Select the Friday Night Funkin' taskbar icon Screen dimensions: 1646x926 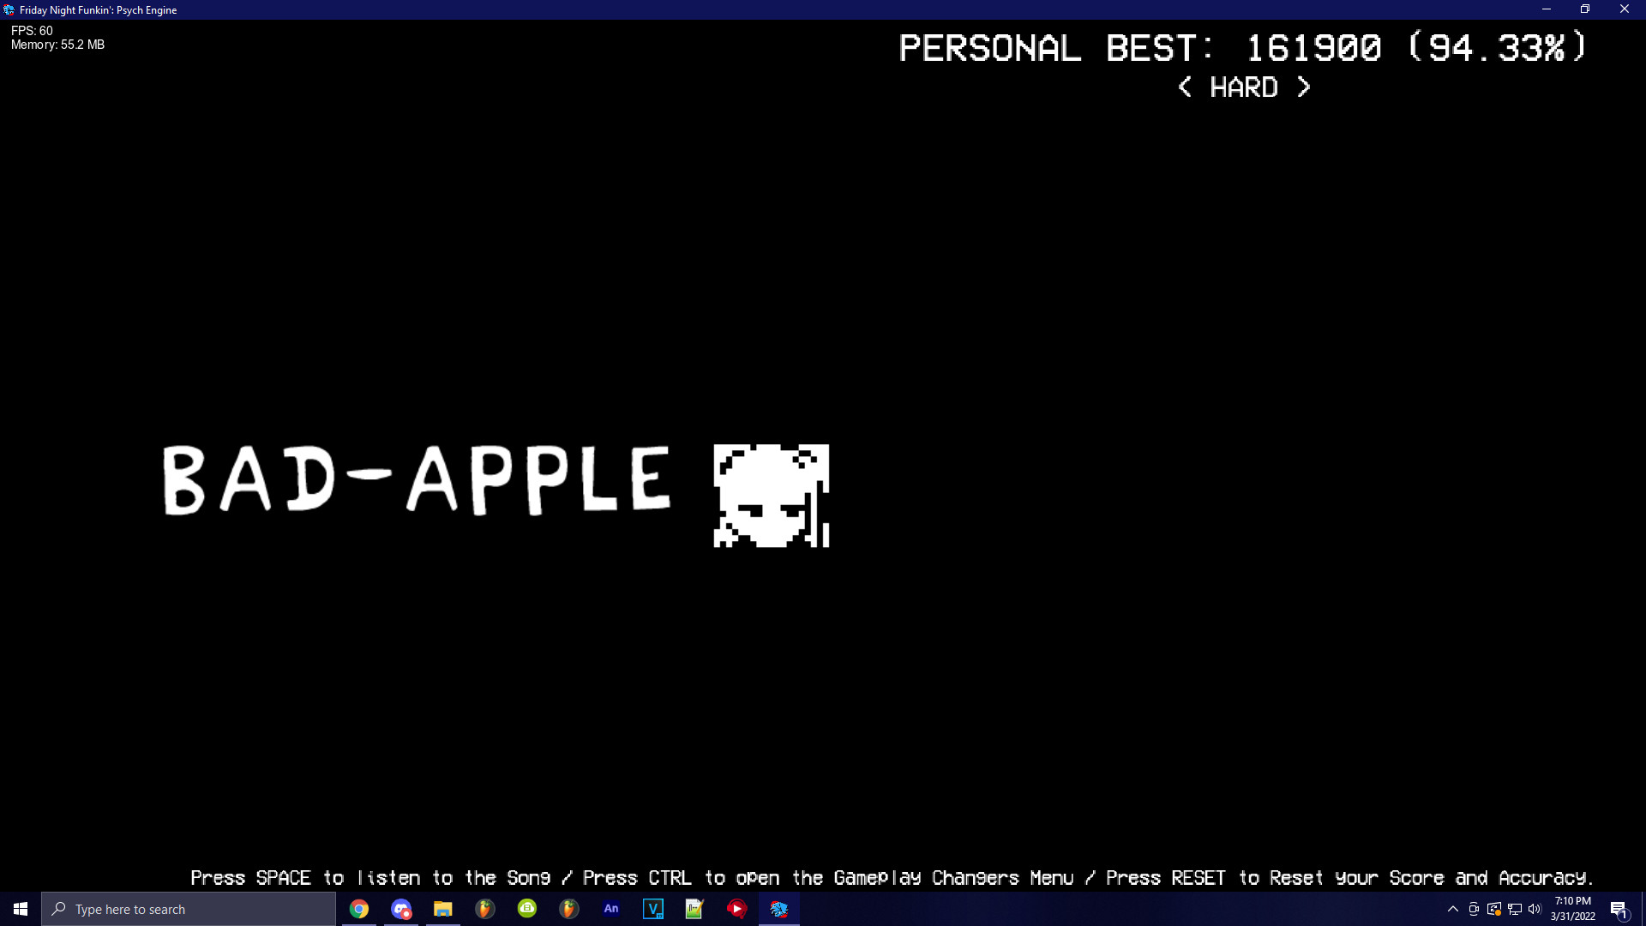pos(778,909)
